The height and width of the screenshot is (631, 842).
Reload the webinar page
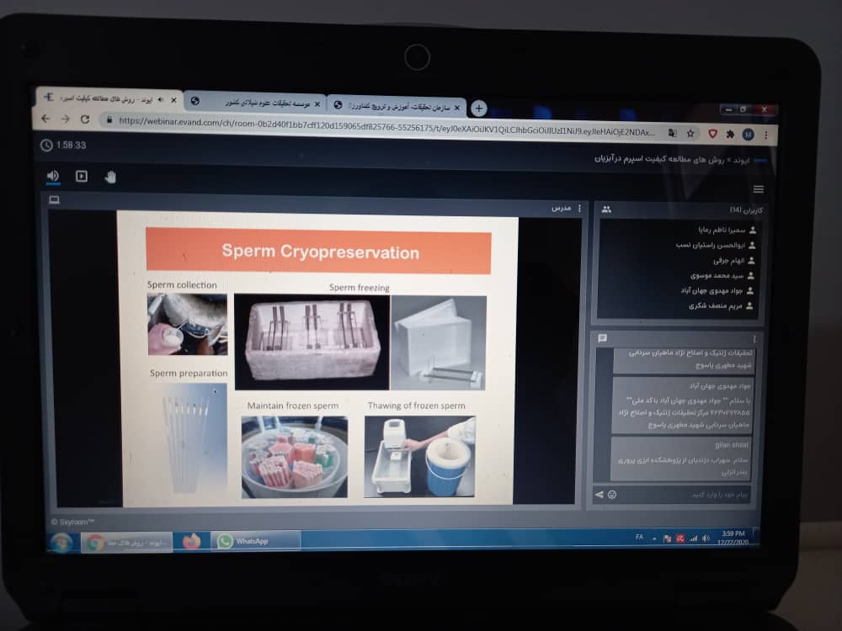pyautogui.click(x=84, y=119)
